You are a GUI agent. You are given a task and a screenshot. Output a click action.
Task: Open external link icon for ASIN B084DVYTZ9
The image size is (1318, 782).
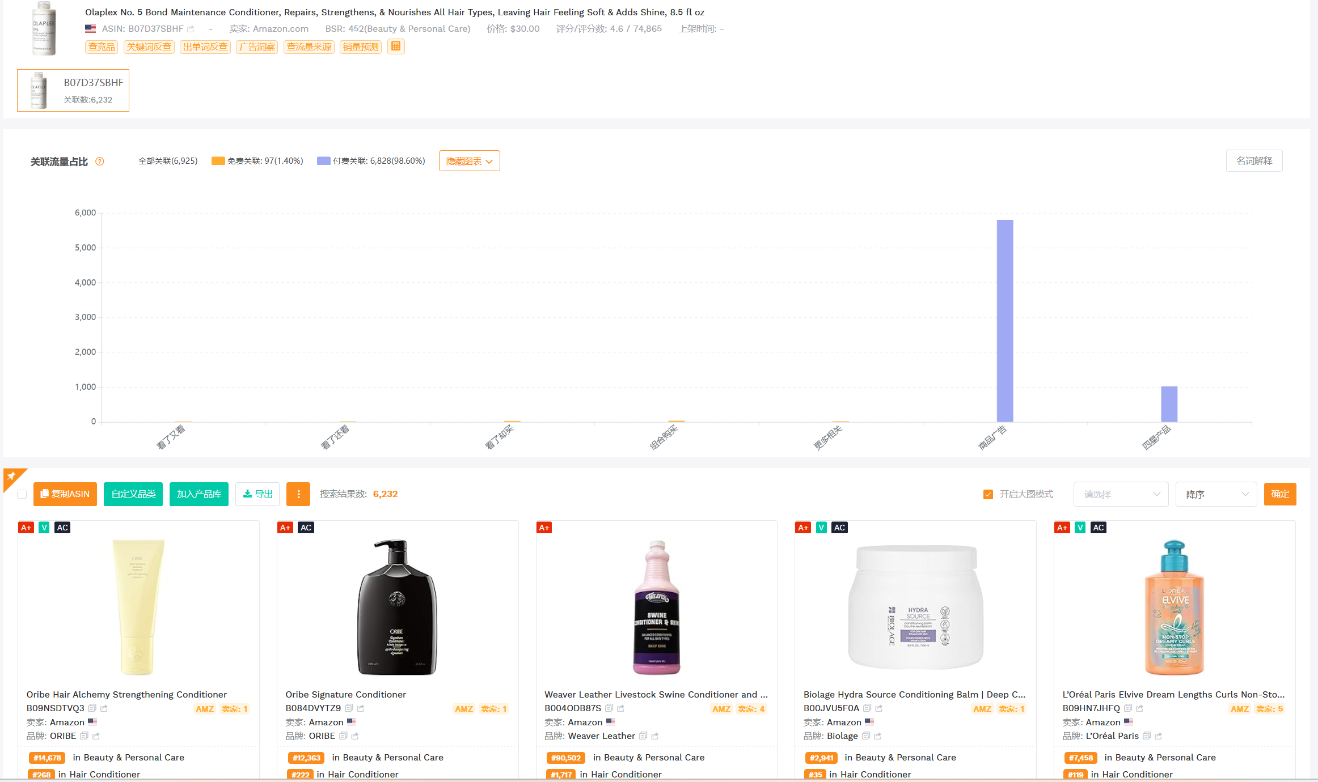pos(361,708)
